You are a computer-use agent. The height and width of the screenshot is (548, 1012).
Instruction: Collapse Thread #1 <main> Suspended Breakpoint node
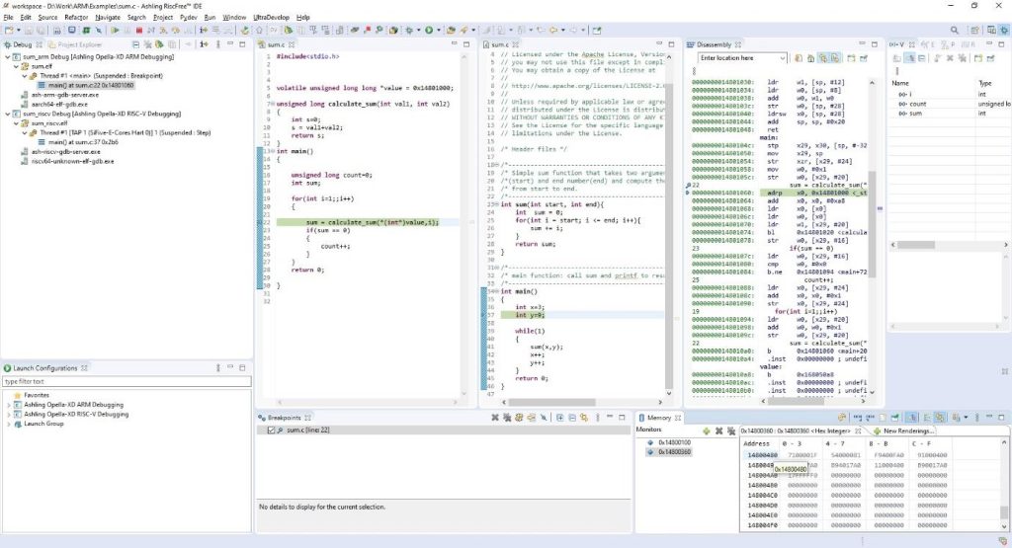click(x=25, y=75)
